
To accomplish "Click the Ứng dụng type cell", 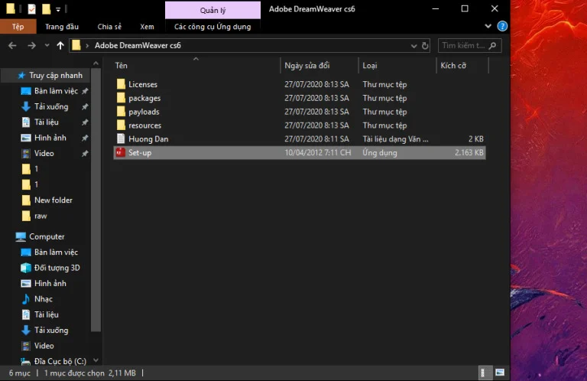I will click(380, 153).
